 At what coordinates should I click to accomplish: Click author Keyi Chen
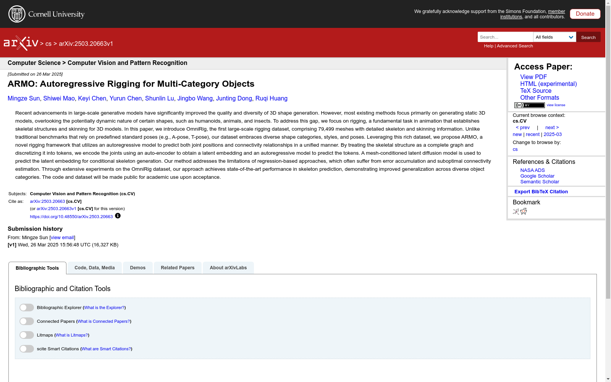coord(92,99)
